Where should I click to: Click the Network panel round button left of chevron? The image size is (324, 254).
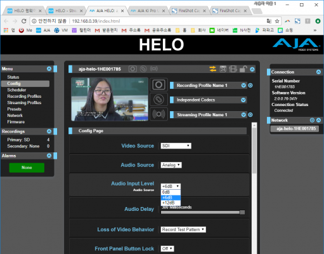coord(312,120)
